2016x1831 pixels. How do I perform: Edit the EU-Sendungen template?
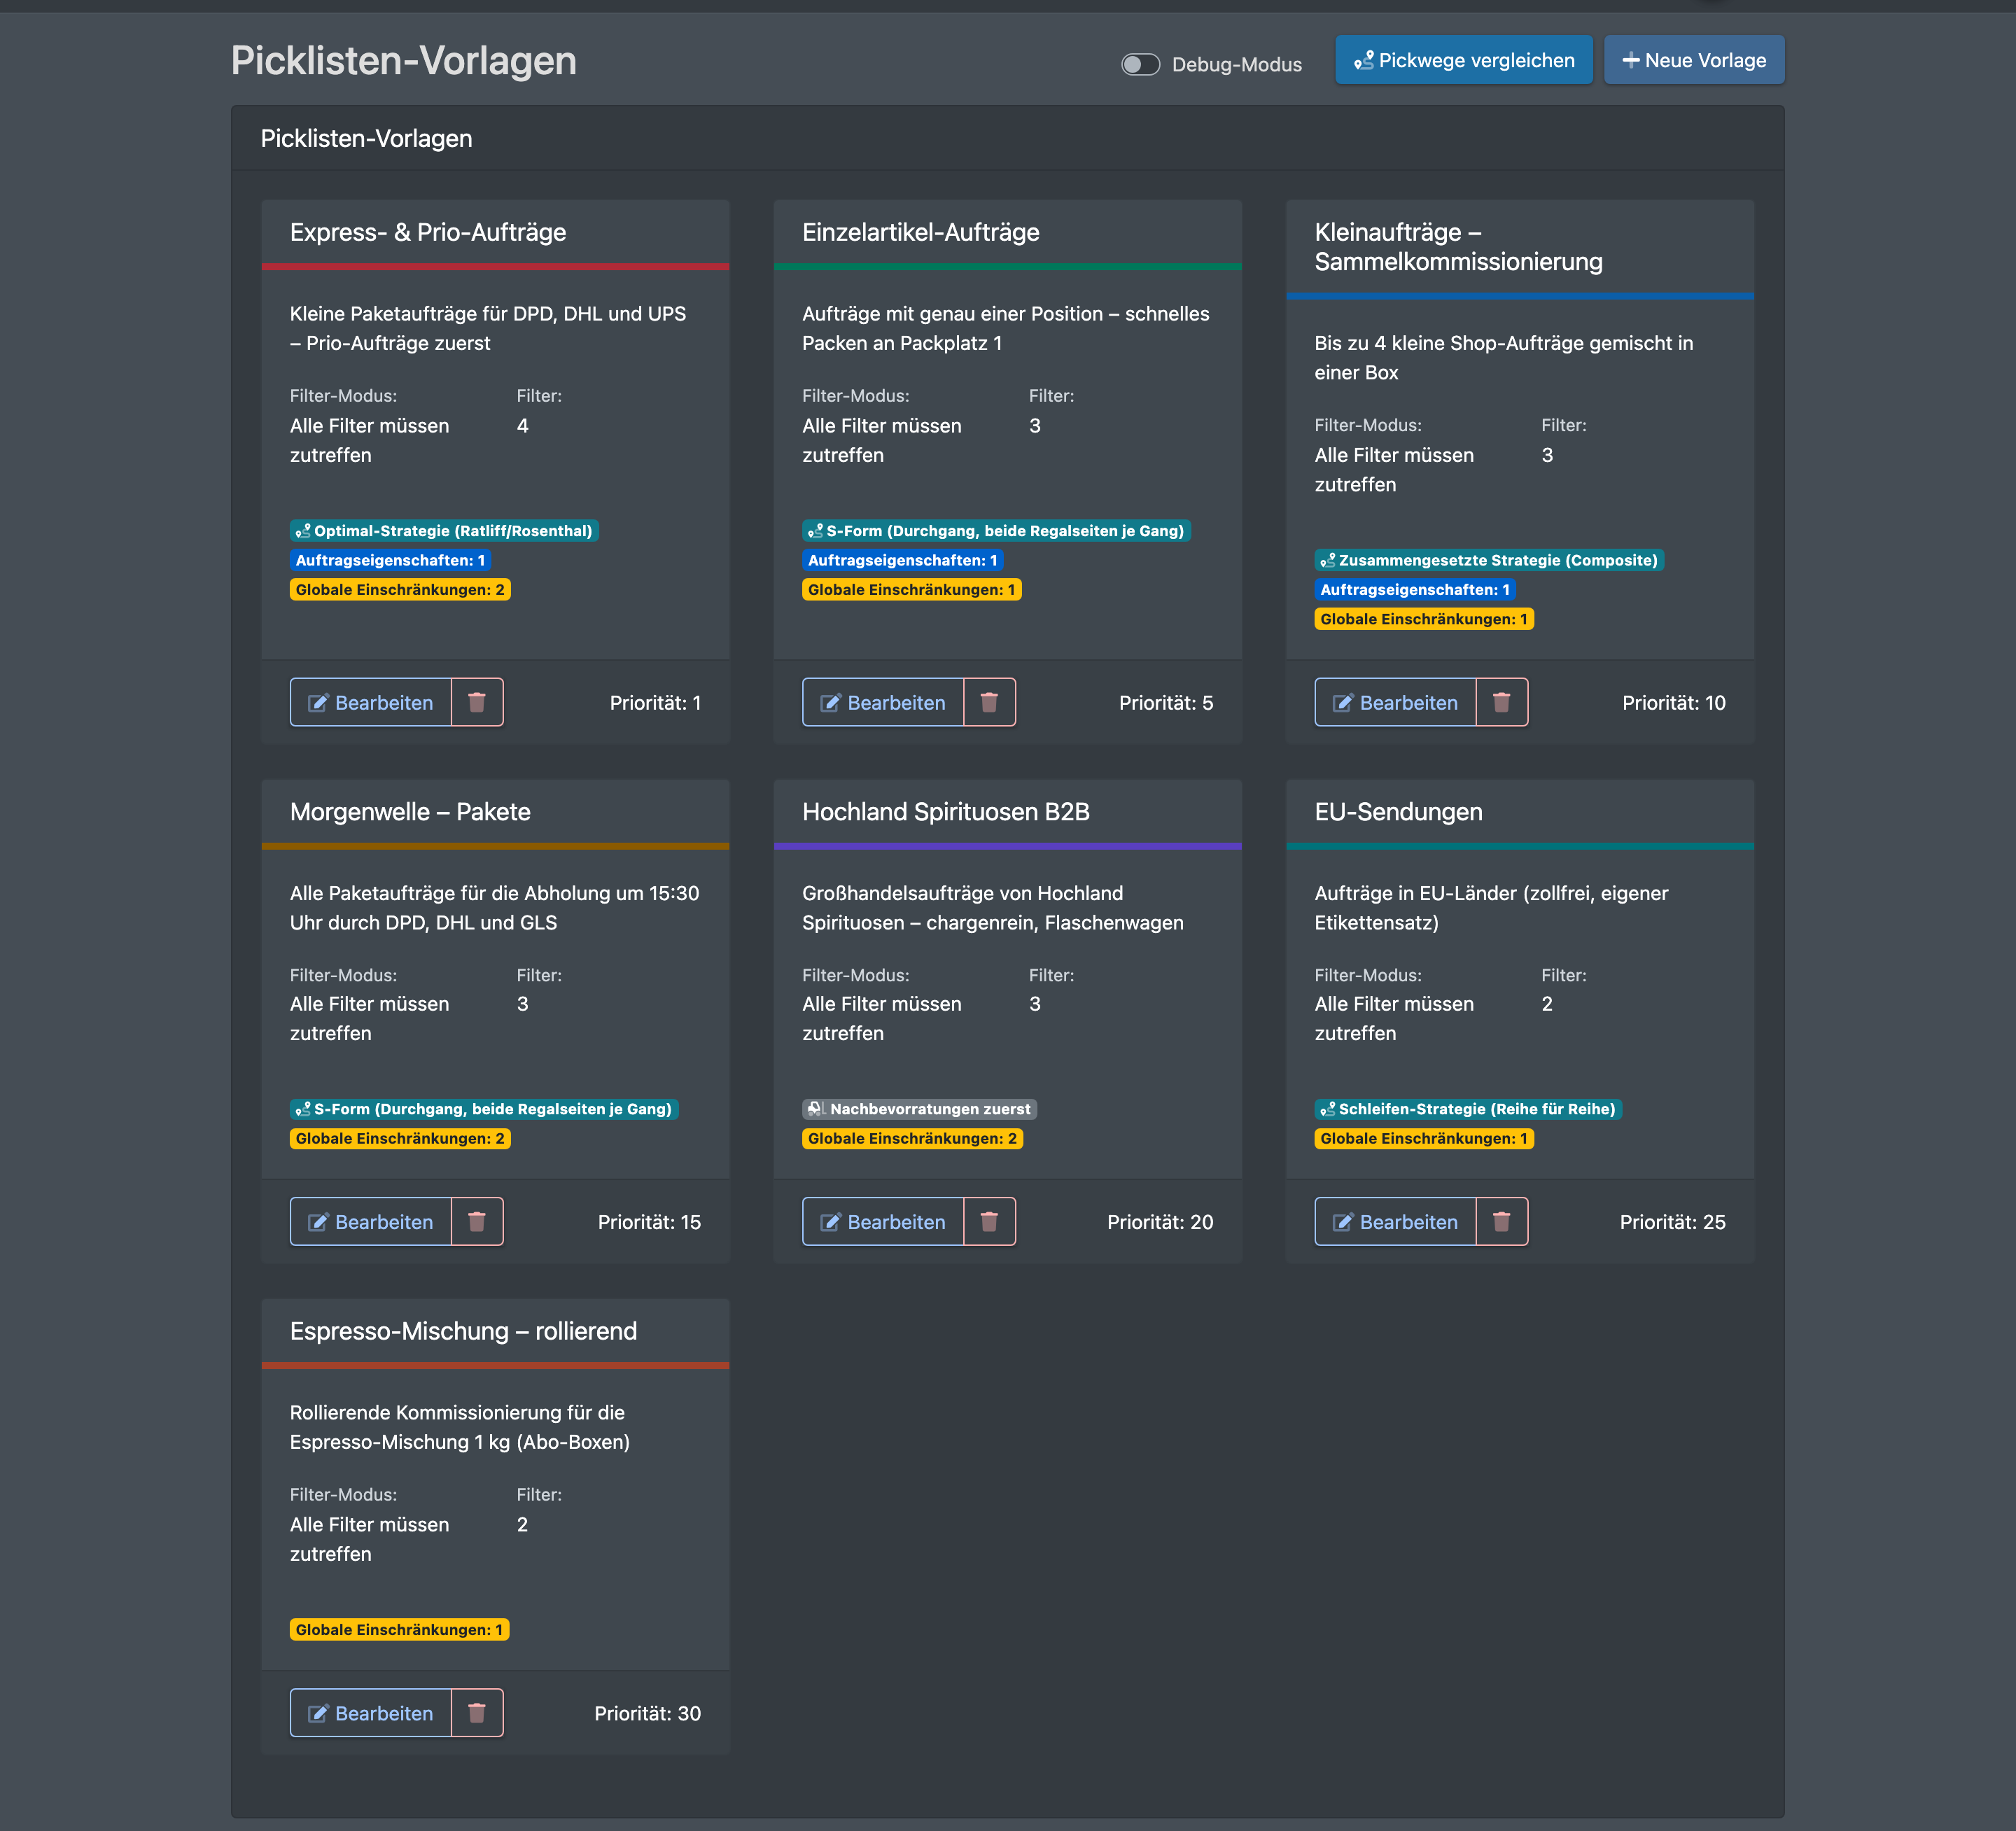(x=1395, y=1221)
